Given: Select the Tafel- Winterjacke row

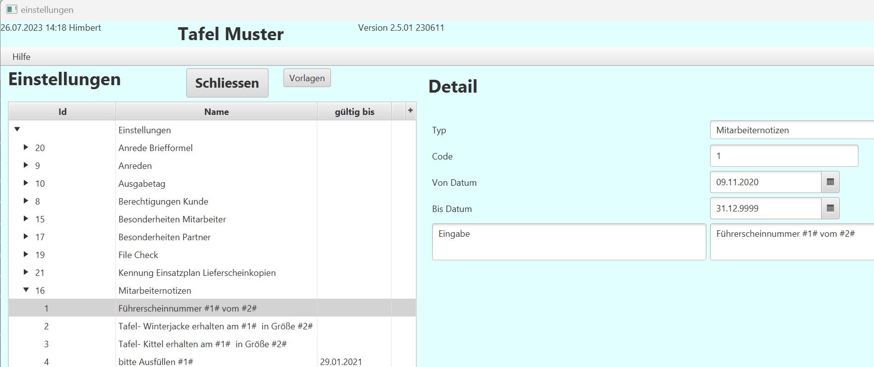Looking at the screenshot, I should pyautogui.click(x=215, y=326).
